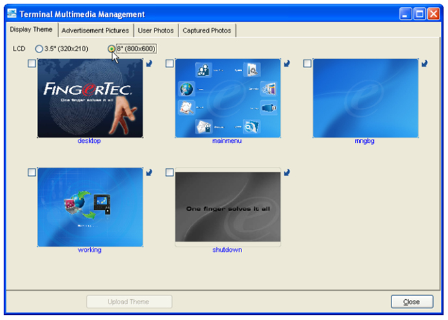Click the shutdown label link
Screen dimensions: 448x320
[227, 250]
